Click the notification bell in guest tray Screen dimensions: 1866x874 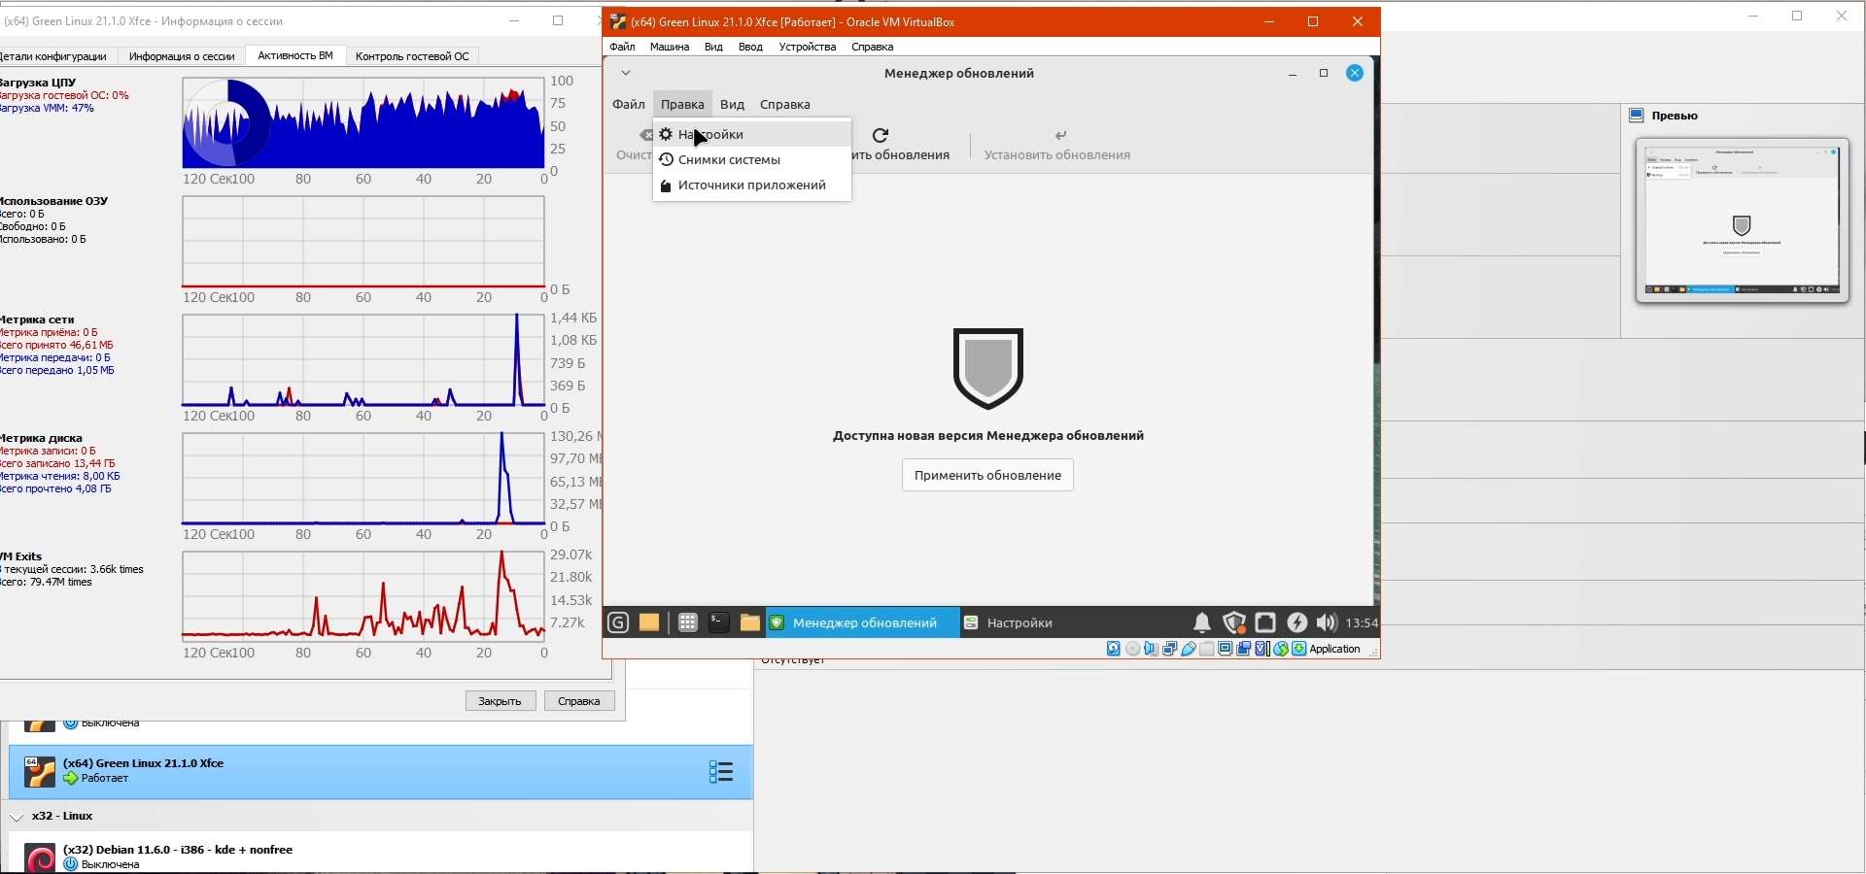click(1202, 623)
